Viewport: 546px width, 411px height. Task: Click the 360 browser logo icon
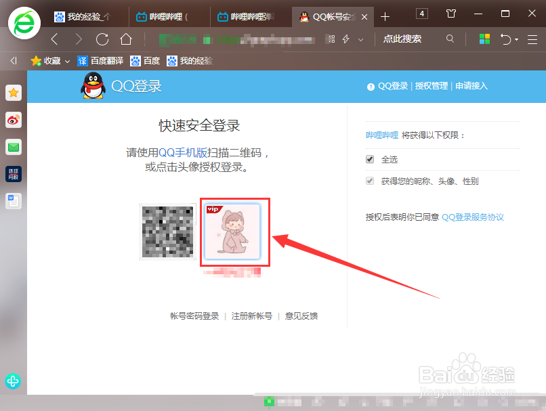click(x=24, y=23)
